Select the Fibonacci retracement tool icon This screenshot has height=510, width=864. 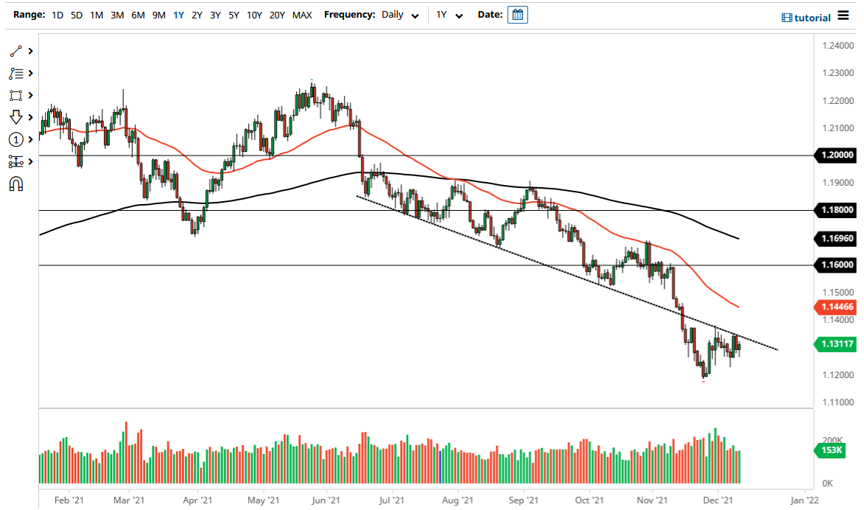click(x=15, y=74)
